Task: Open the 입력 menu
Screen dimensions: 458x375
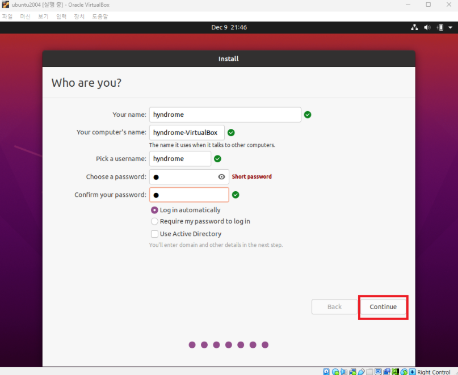Action: tap(61, 16)
